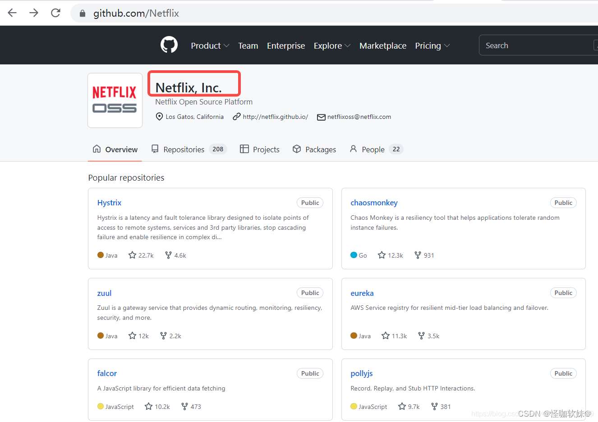Click the Hystrix fork count icon
The width and height of the screenshot is (598, 422).
168,255
